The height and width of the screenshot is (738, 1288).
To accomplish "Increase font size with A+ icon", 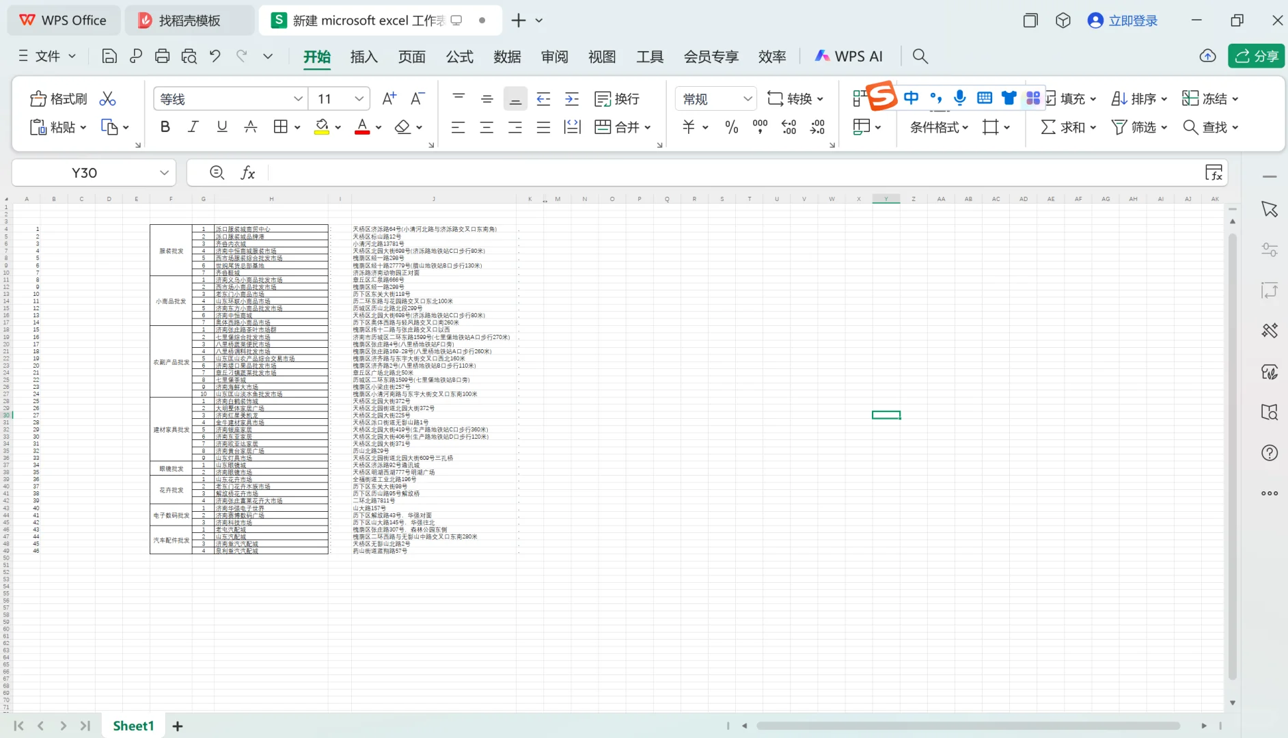I will coord(389,99).
